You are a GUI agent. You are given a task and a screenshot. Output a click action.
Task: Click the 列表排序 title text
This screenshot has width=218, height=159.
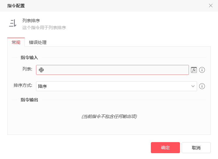tap(31, 21)
